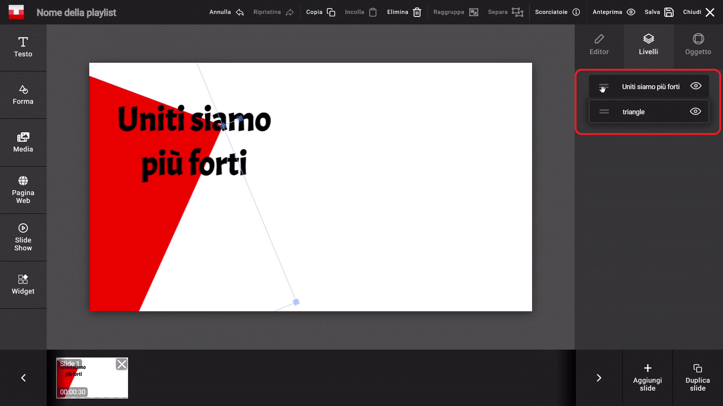Open the Media library tool
The width and height of the screenshot is (723, 406).
click(23, 142)
